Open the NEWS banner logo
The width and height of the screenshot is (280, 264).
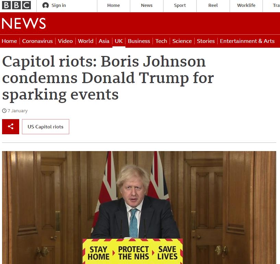pos(24,23)
